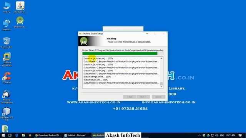
Task: Open the clock showing 05:55 PM
Action: pos(231,135)
